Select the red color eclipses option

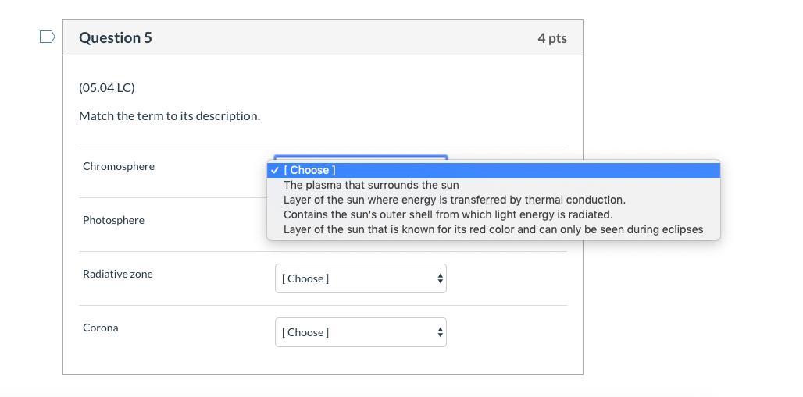coord(493,229)
